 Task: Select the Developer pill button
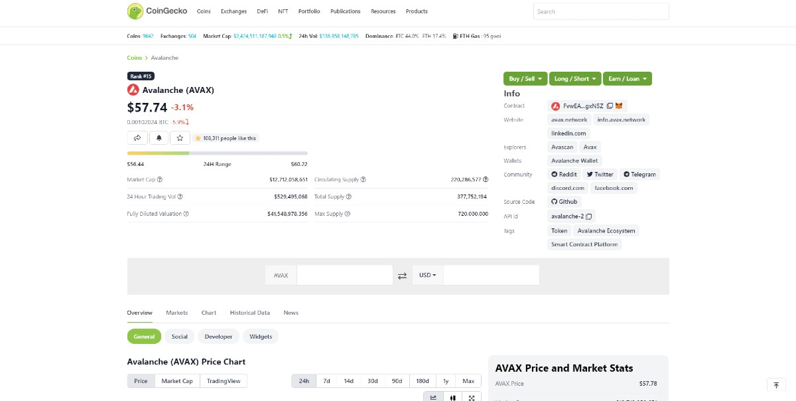tap(219, 337)
